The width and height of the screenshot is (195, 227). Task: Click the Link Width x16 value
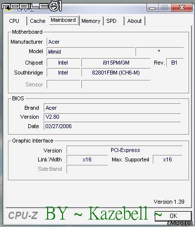point(87,159)
